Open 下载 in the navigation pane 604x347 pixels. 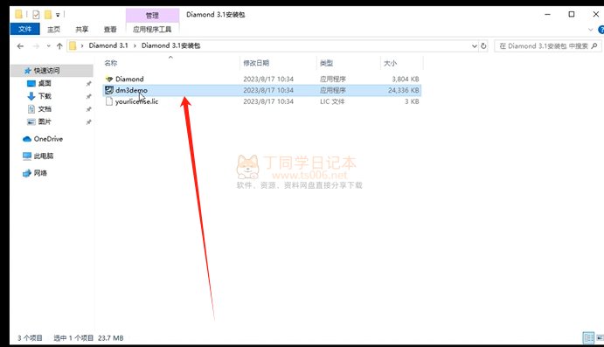coord(45,96)
